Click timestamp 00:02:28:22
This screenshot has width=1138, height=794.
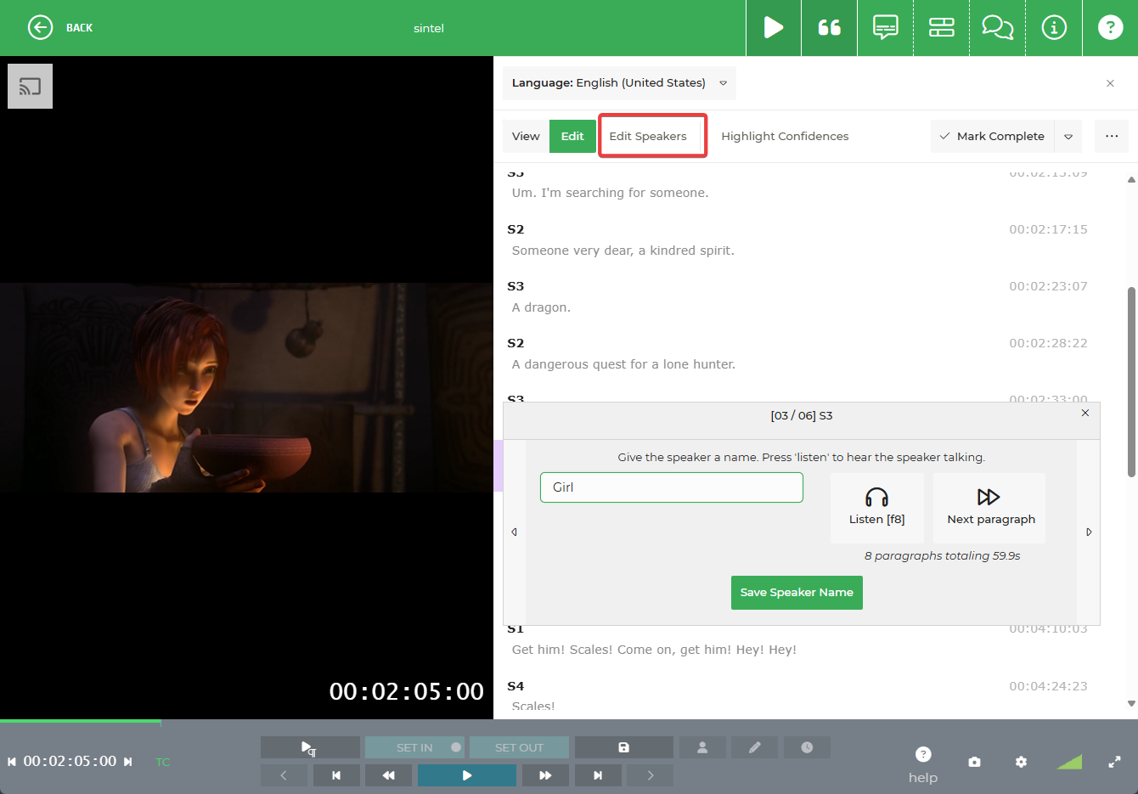1048,343
